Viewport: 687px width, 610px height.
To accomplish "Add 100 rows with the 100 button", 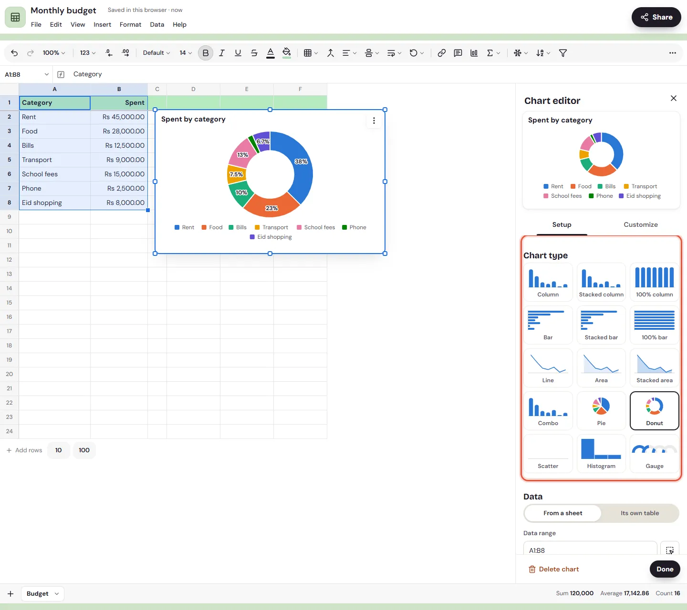I will click(x=84, y=450).
